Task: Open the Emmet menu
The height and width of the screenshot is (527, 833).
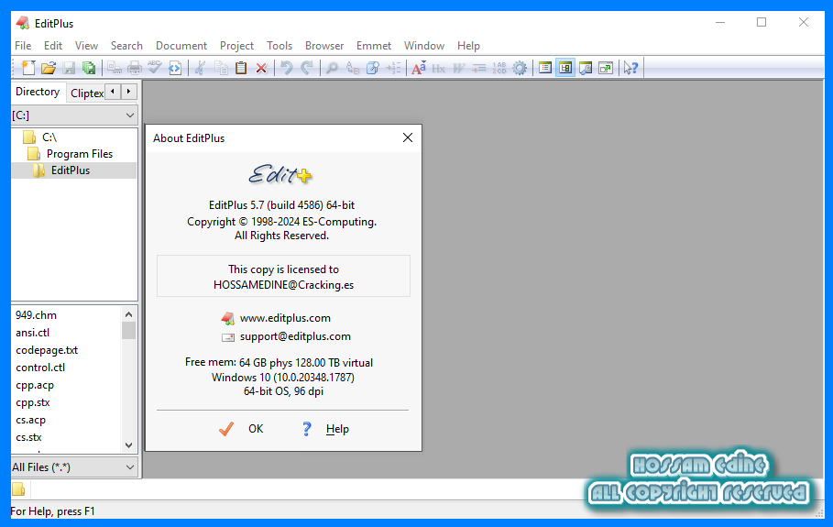Action: tap(374, 46)
